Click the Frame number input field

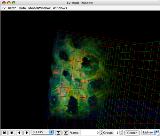click(x=90, y=133)
